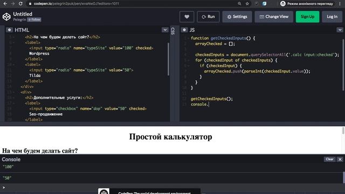The height and width of the screenshot is (194, 345).
Task: Click the Tilda text in HTML editor
Action: 34,75
